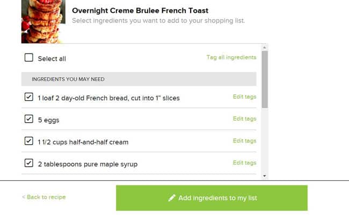The image size is (349, 215).
Task: Edit tags for French bread
Action: (x=244, y=97)
